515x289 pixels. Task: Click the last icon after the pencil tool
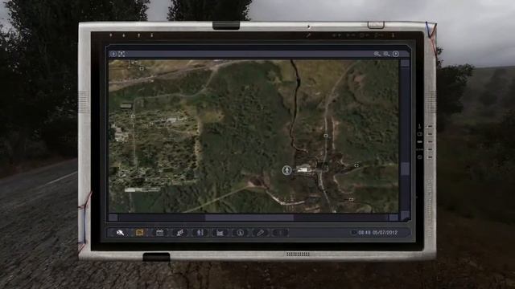pyautogui.click(x=280, y=233)
